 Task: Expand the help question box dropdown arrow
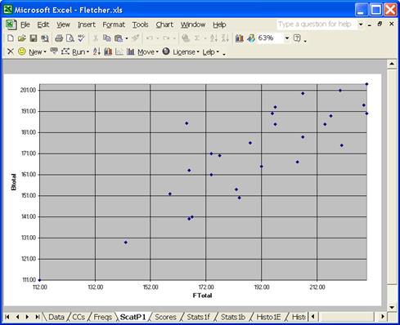(x=361, y=24)
